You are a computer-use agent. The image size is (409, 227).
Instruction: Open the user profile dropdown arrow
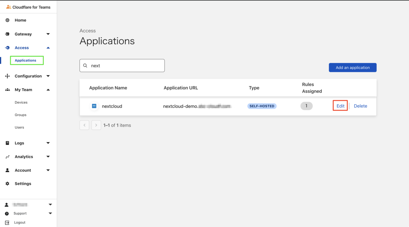(x=50, y=205)
